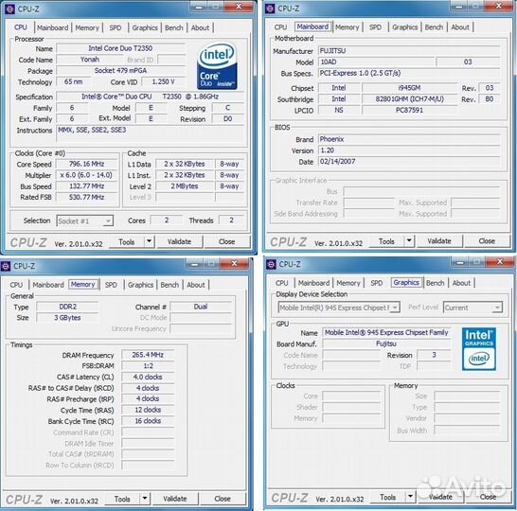Click Close button in Memory window

pyautogui.click(x=223, y=499)
